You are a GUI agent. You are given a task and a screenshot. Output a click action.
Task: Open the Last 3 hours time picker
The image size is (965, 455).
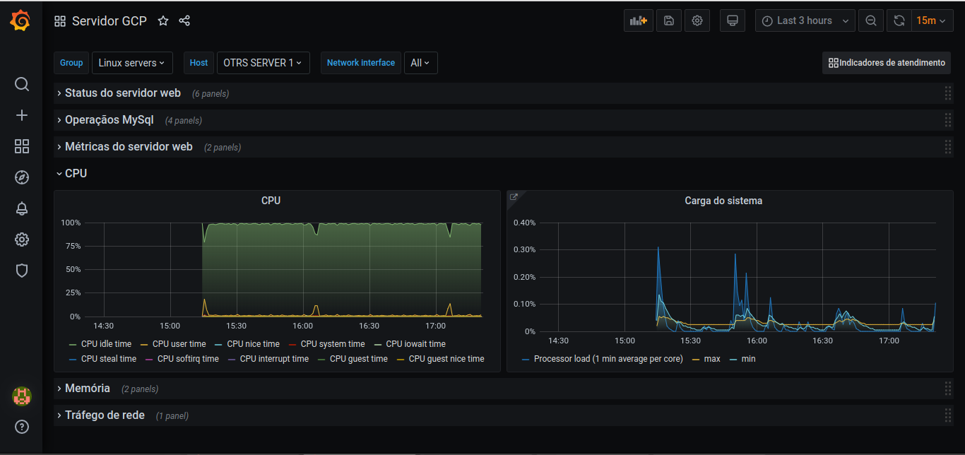(800, 20)
